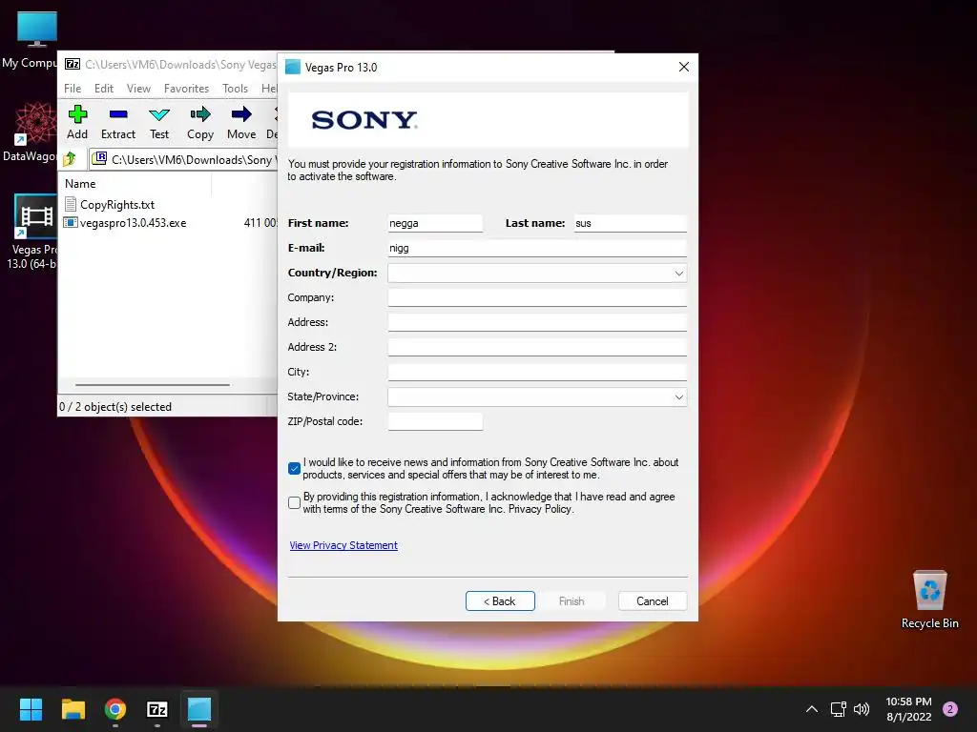Click the ZIP/Postal code input field
The image size is (977, 732).
(435, 421)
